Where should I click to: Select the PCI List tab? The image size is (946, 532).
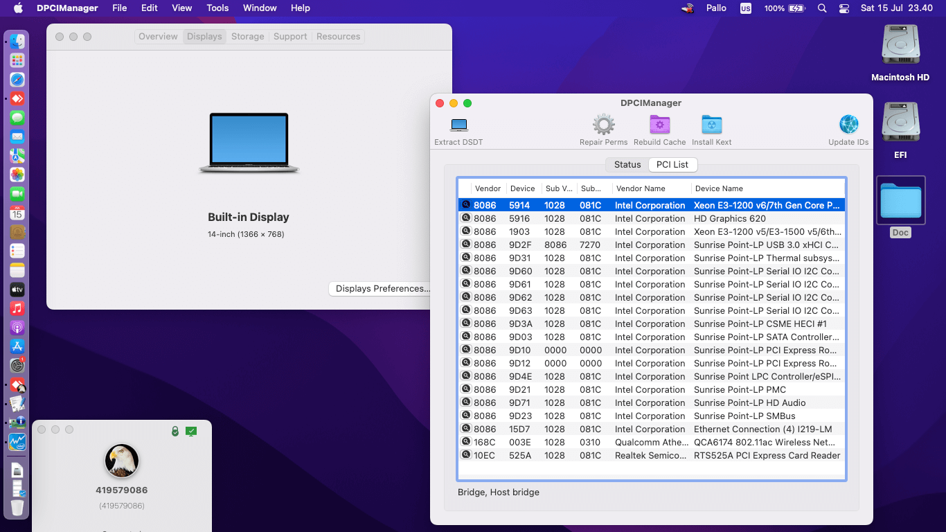(672, 165)
